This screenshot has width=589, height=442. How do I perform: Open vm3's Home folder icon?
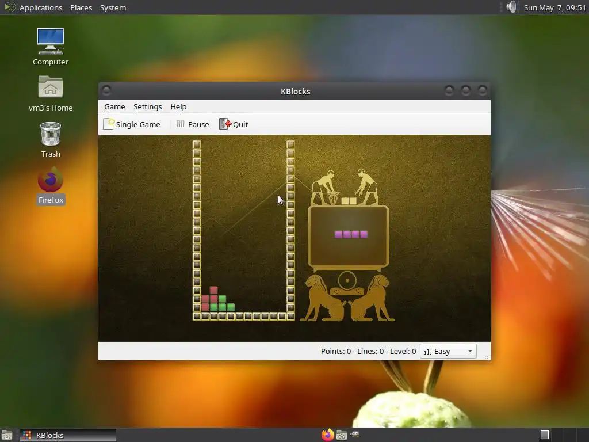tap(51, 93)
